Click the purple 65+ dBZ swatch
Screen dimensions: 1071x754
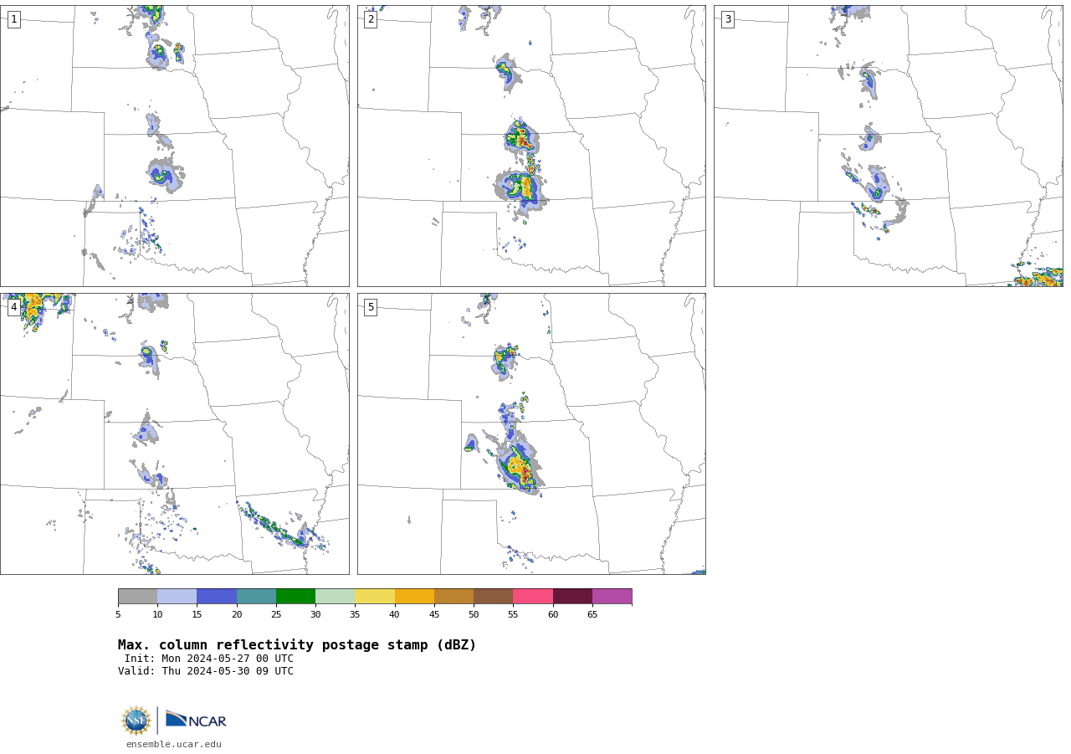pos(612,596)
